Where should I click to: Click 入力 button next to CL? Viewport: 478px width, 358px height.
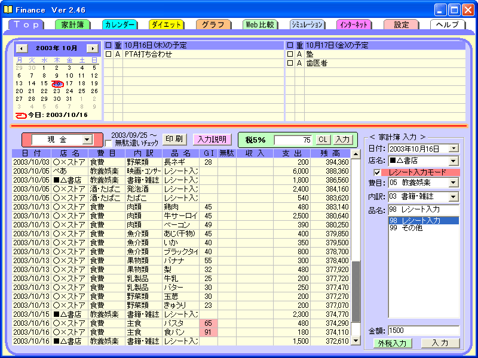tap(342, 140)
